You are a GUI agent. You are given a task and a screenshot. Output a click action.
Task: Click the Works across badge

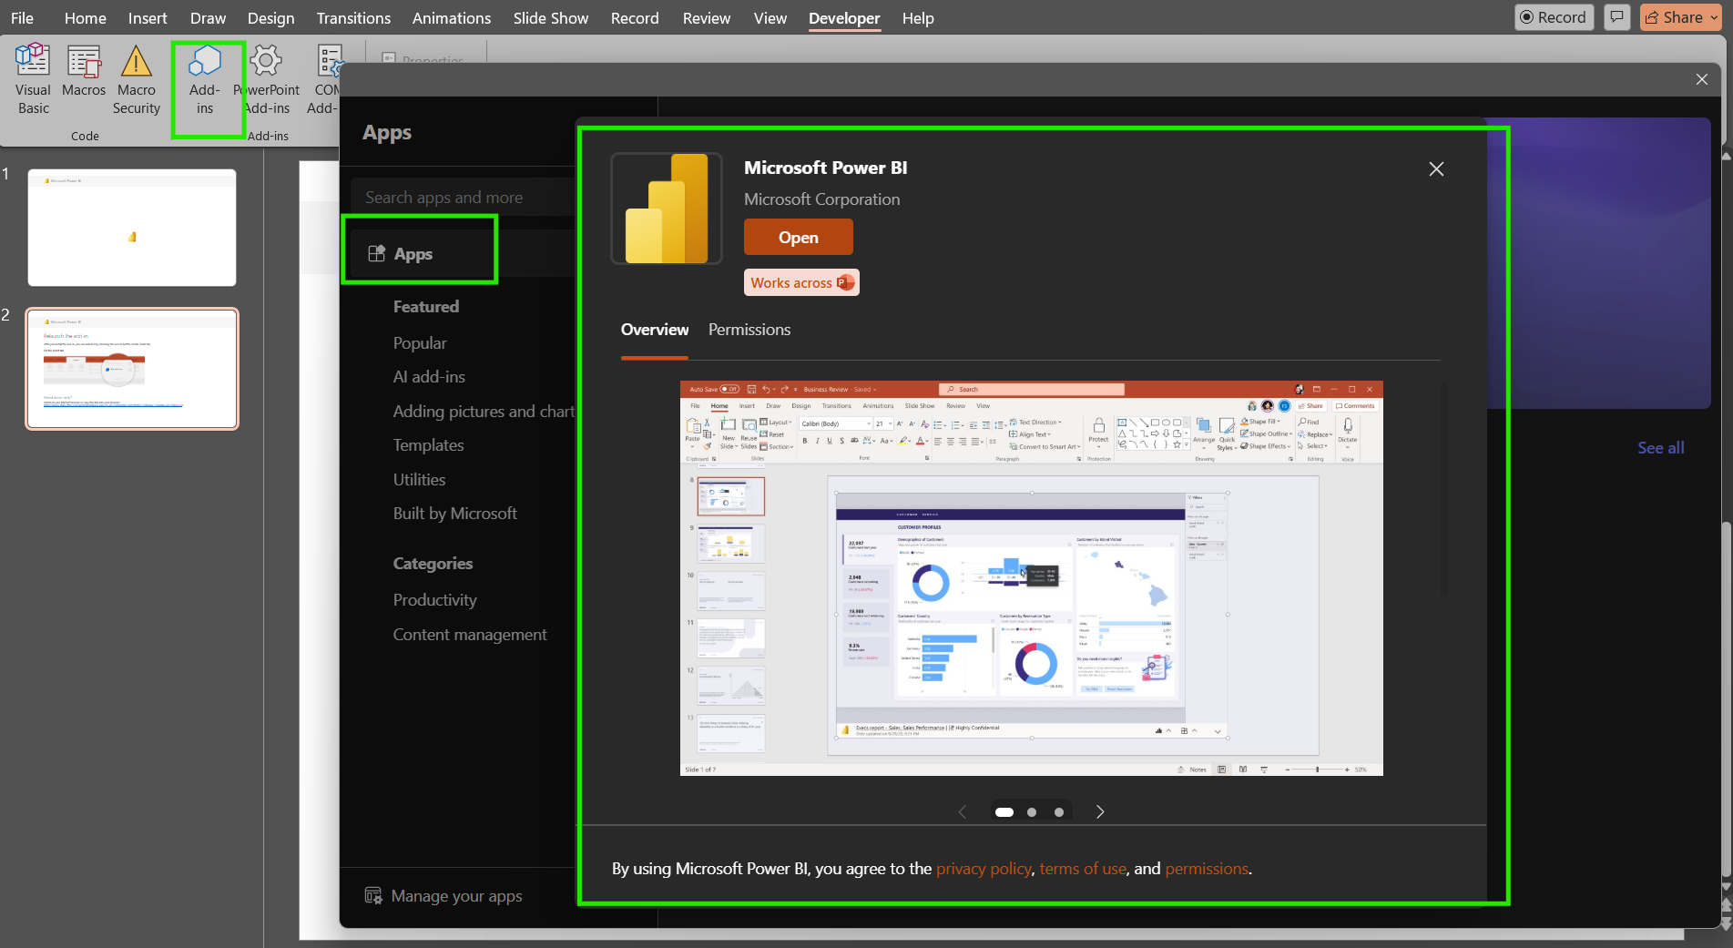click(801, 282)
